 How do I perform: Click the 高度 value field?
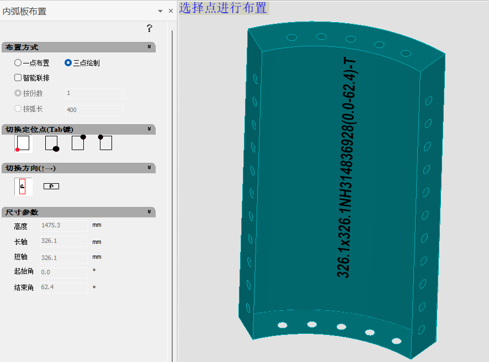click(x=63, y=226)
